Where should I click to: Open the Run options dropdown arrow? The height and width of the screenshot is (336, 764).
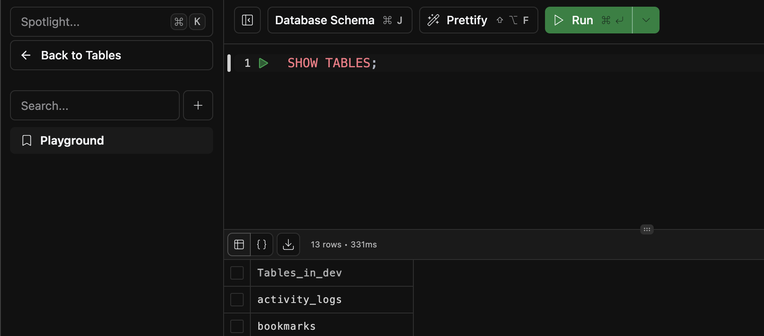pos(646,20)
